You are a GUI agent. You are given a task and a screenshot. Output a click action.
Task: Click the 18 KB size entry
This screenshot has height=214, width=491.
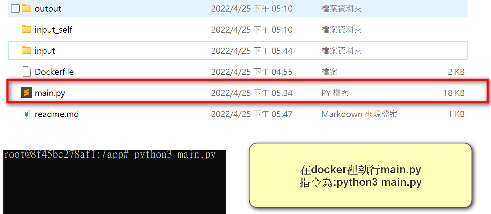point(454,93)
